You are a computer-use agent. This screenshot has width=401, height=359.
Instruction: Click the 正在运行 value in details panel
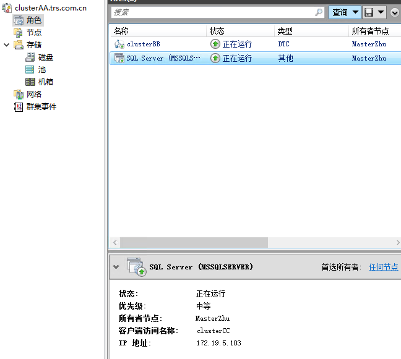pyautogui.click(x=211, y=294)
